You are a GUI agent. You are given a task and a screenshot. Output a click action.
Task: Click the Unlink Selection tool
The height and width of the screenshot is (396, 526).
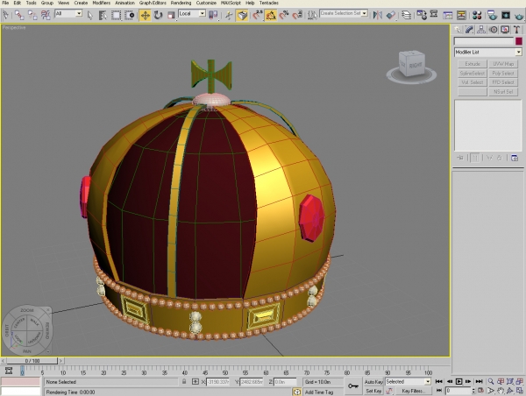pos(32,15)
